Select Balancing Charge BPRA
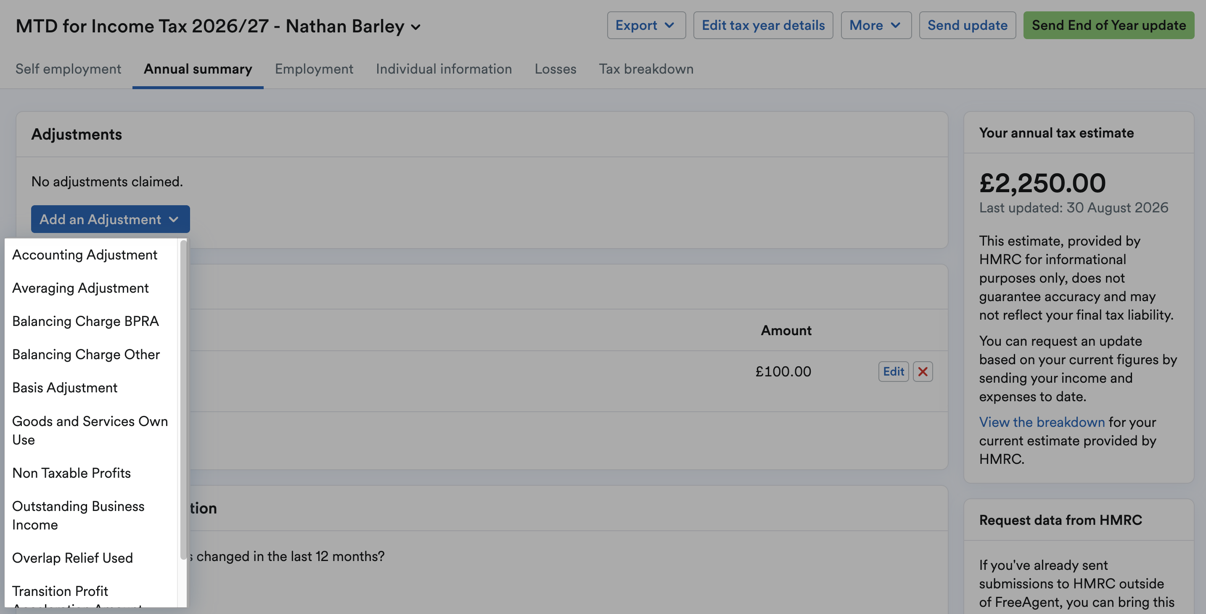1206x614 pixels. pos(91,321)
